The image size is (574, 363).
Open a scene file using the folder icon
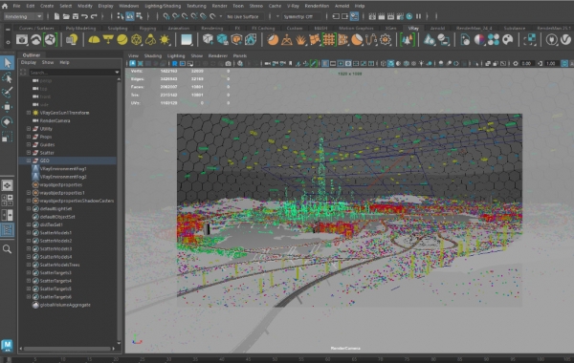pyautogui.click(x=66, y=16)
